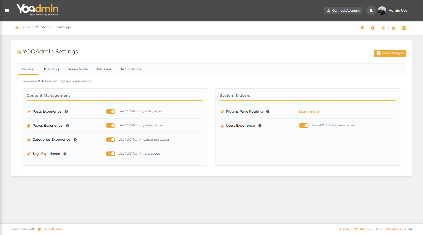Viewport: 423px width, 235px height.
Task: Open the notifications bell
Action: [371, 11]
